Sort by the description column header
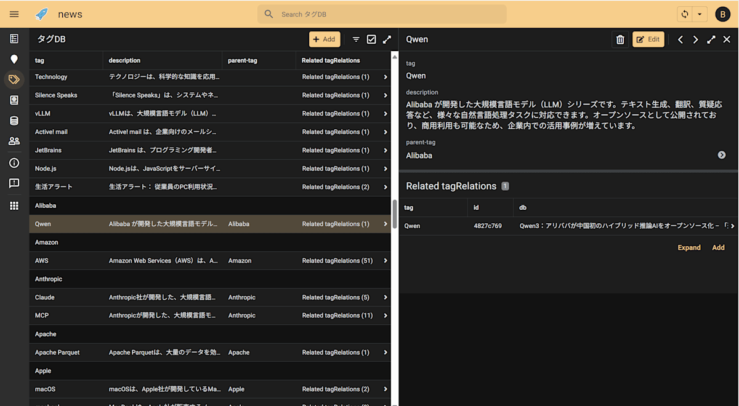Image resolution: width=739 pixels, height=406 pixels. [x=163, y=60]
